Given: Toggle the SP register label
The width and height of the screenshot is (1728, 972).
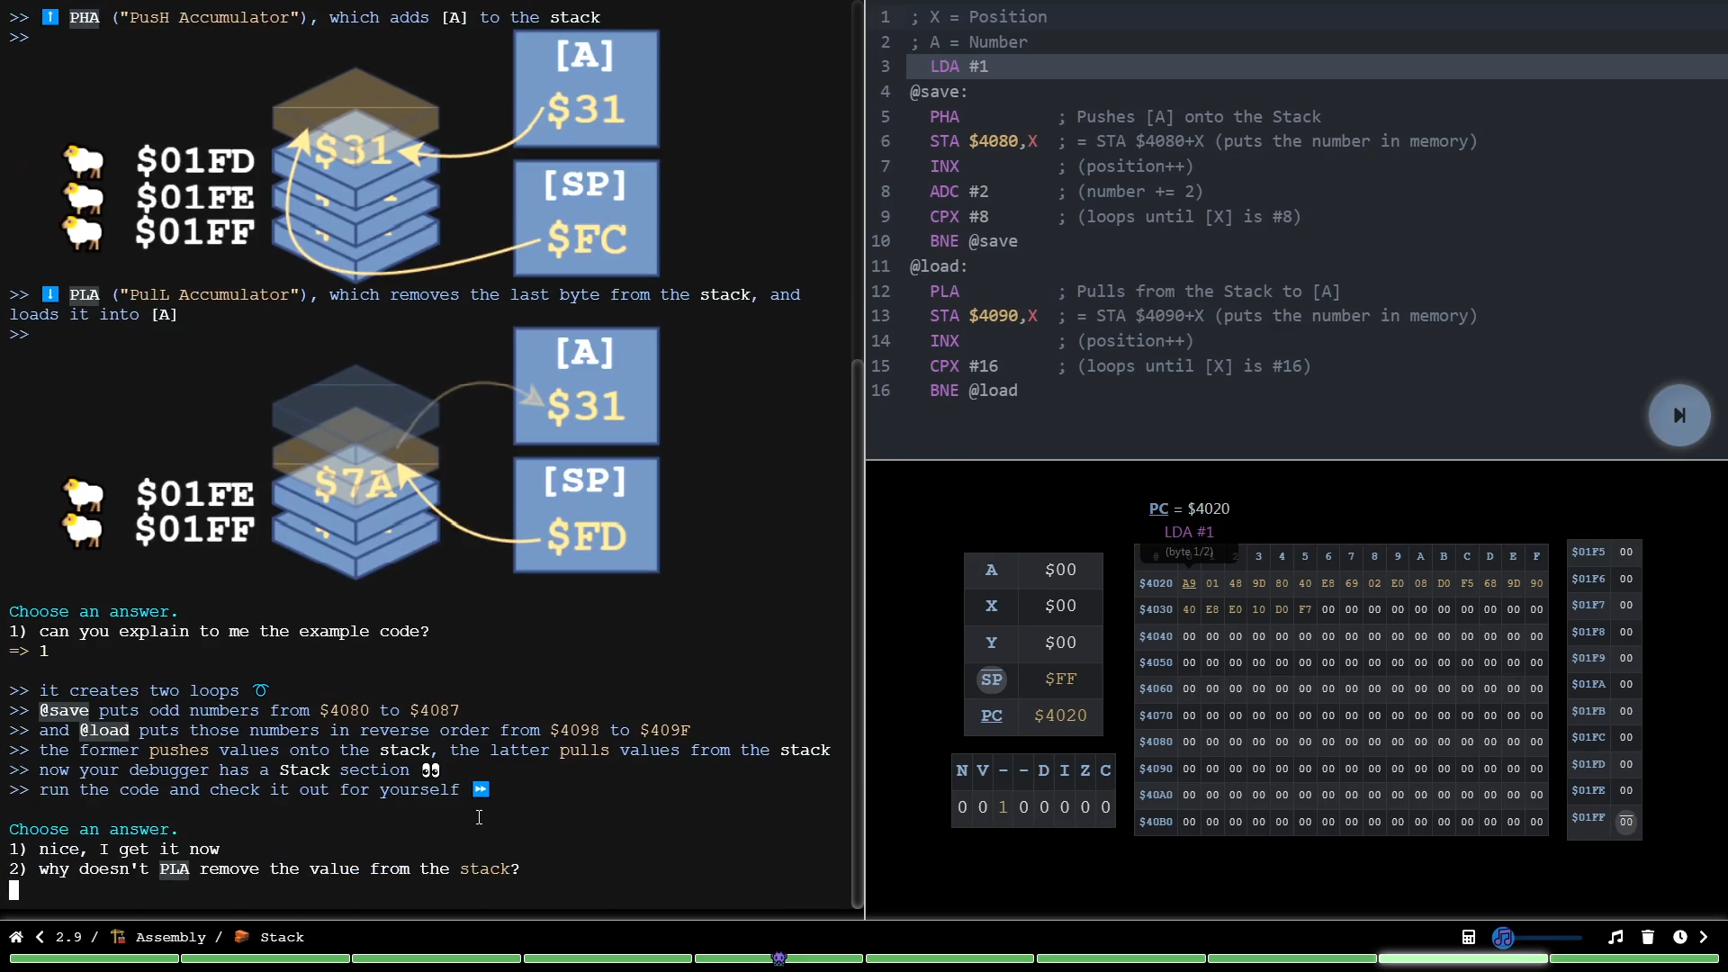Looking at the screenshot, I should pos(991,679).
